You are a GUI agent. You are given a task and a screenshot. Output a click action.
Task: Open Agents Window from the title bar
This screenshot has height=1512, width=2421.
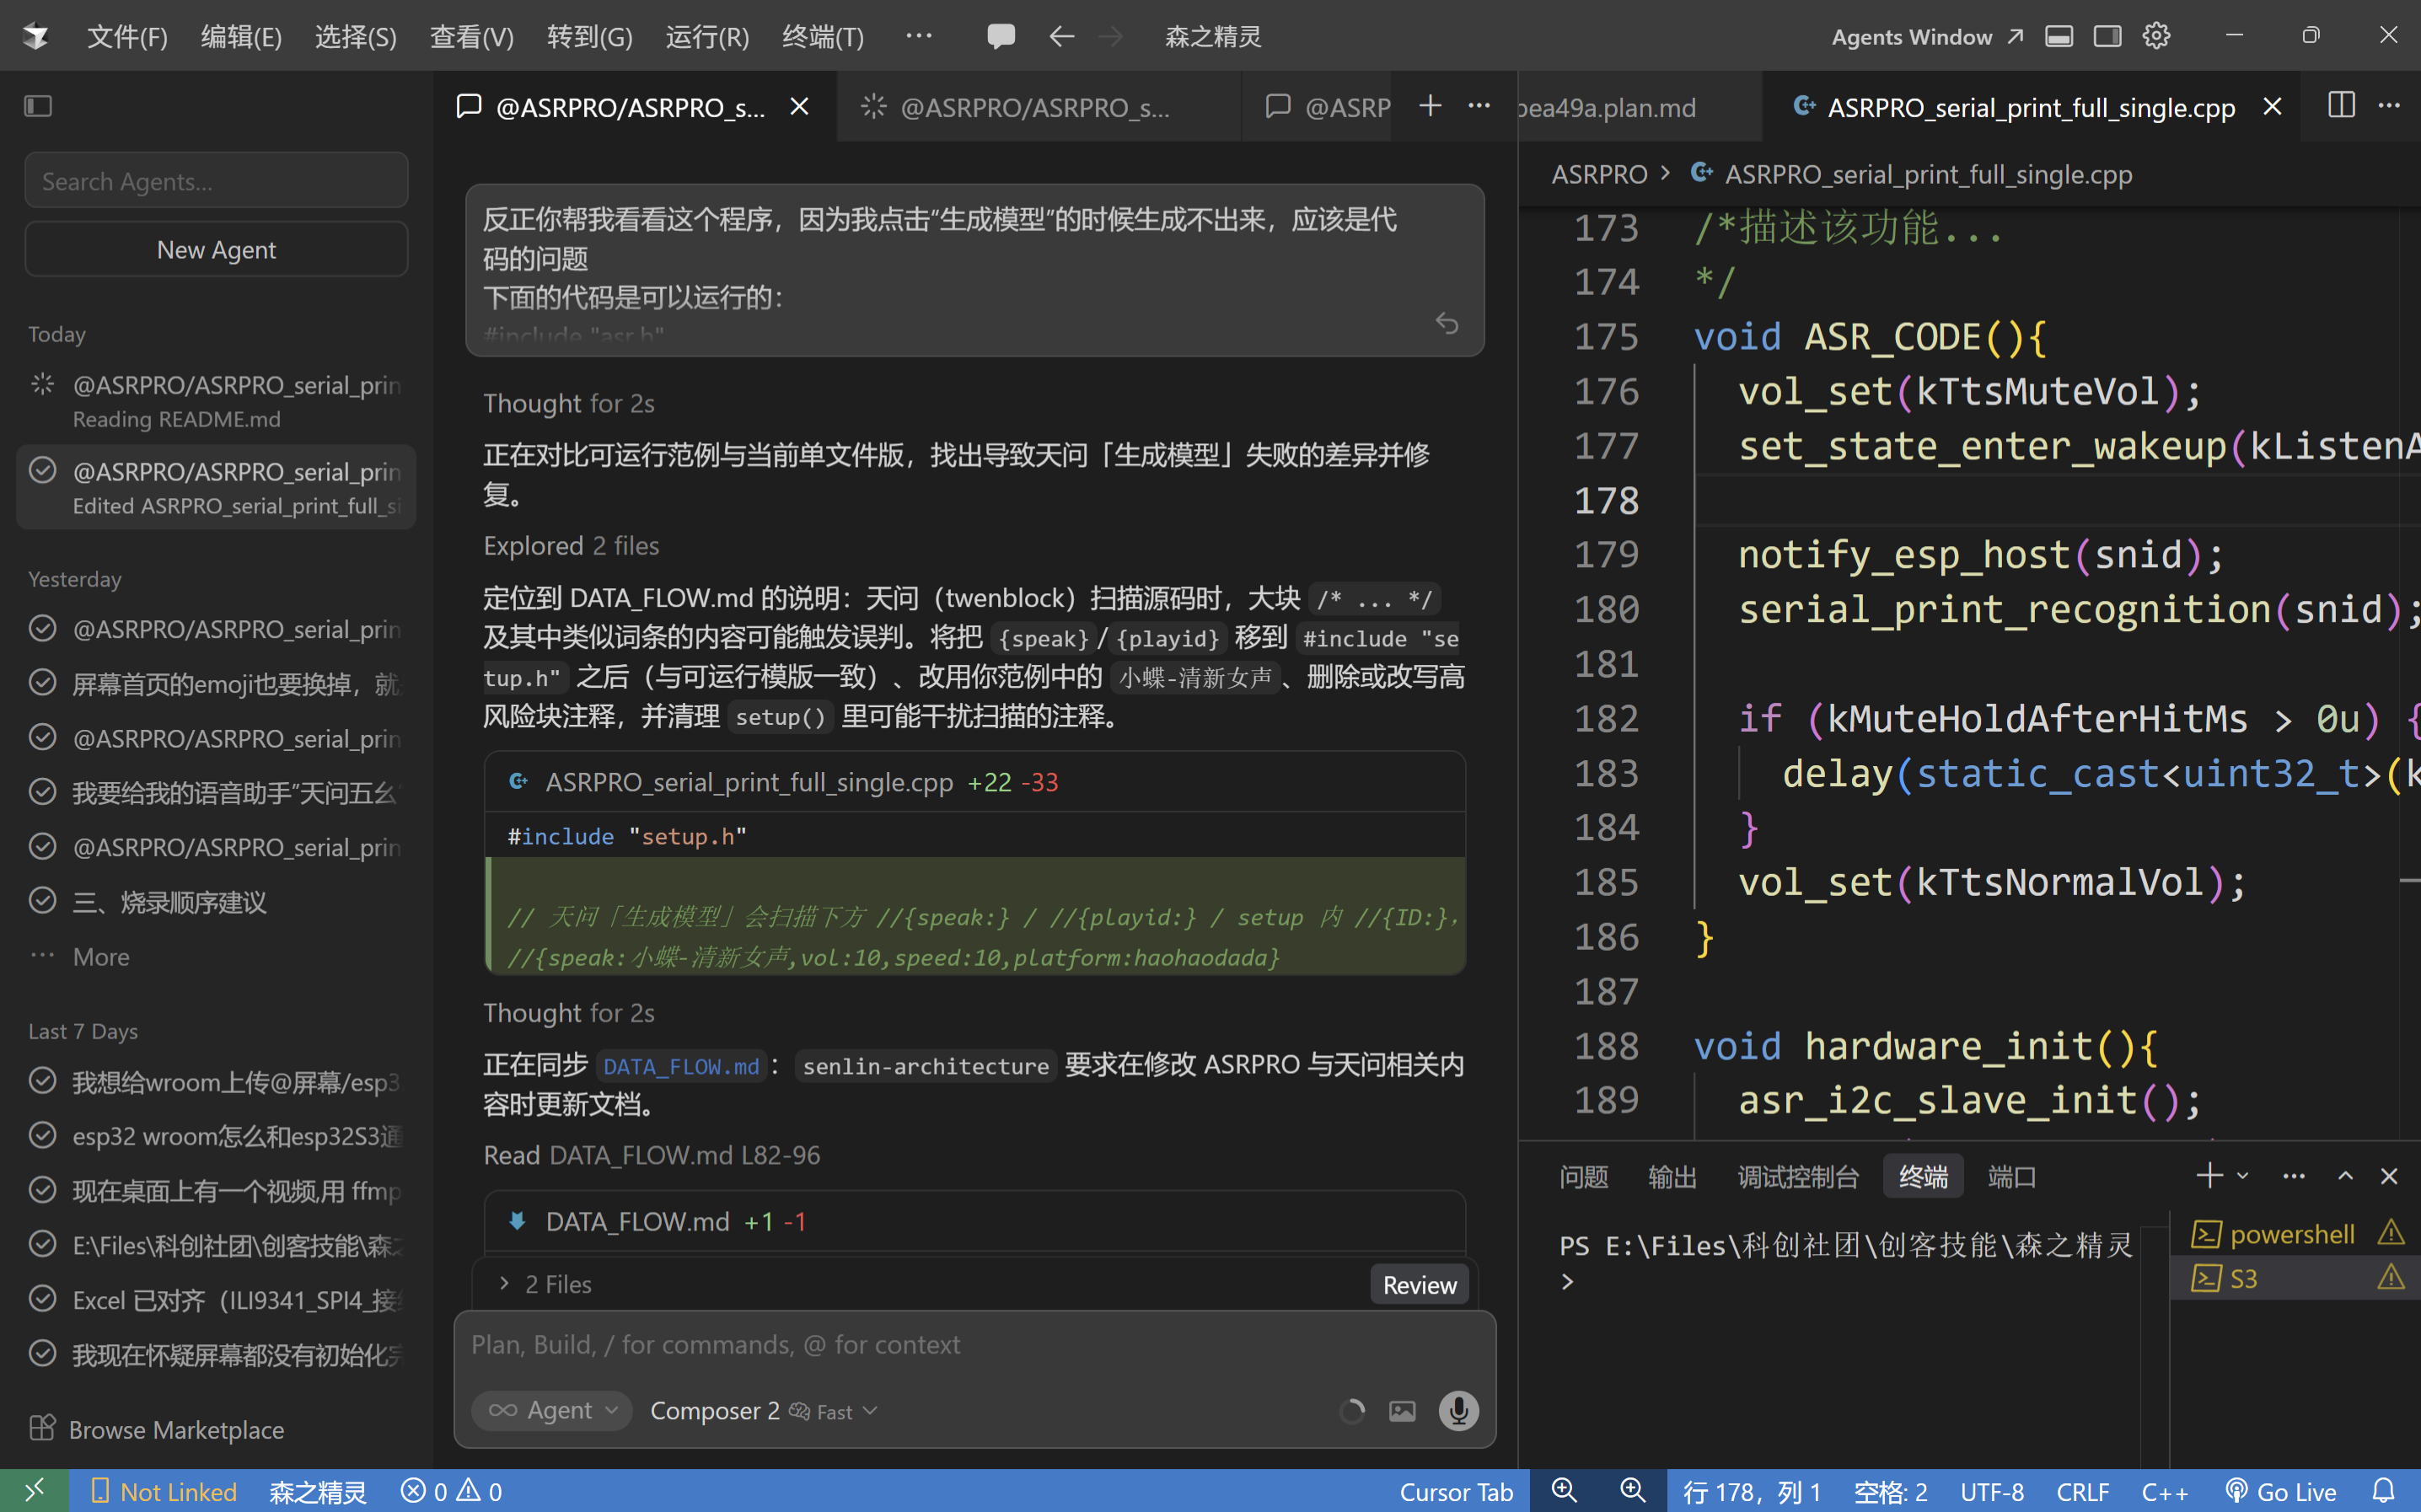click(x=1927, y=37)
